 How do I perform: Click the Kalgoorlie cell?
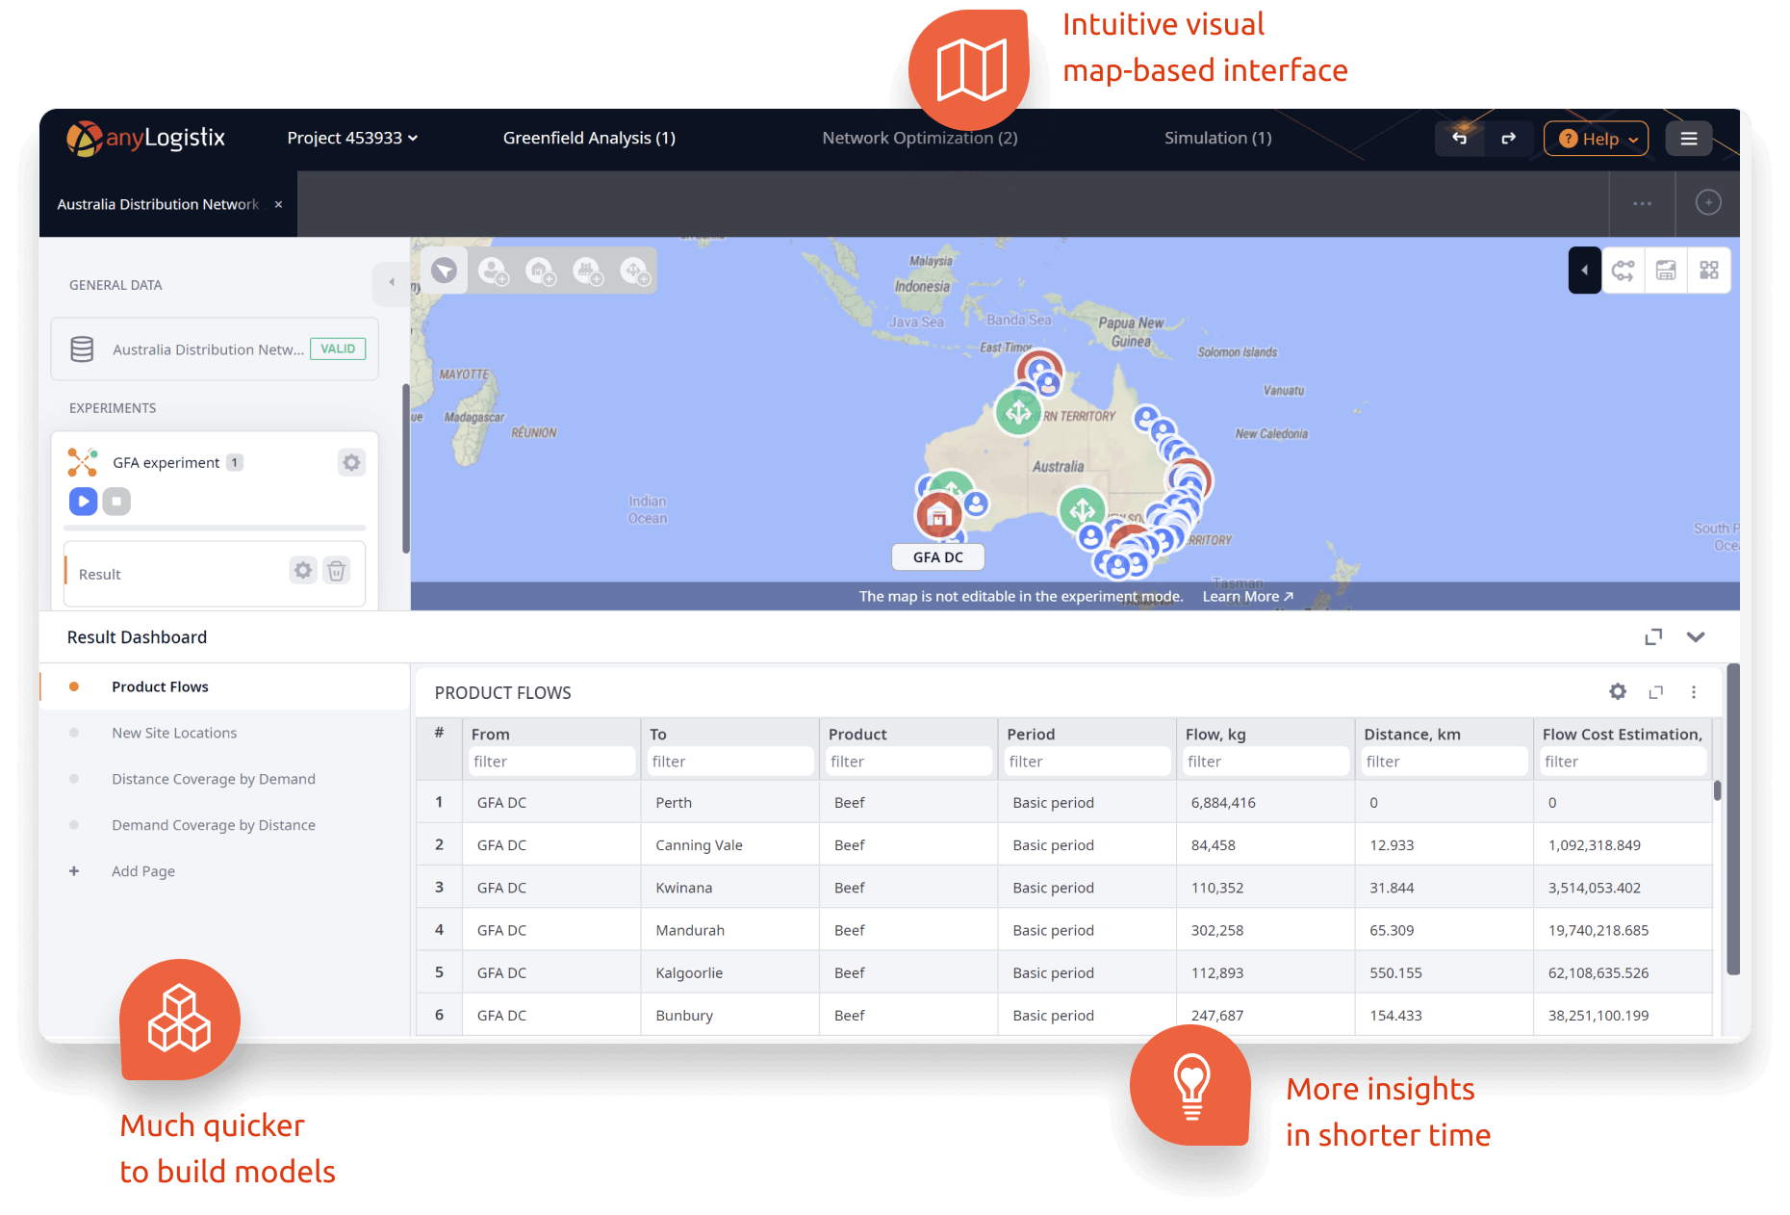(730, 972)
